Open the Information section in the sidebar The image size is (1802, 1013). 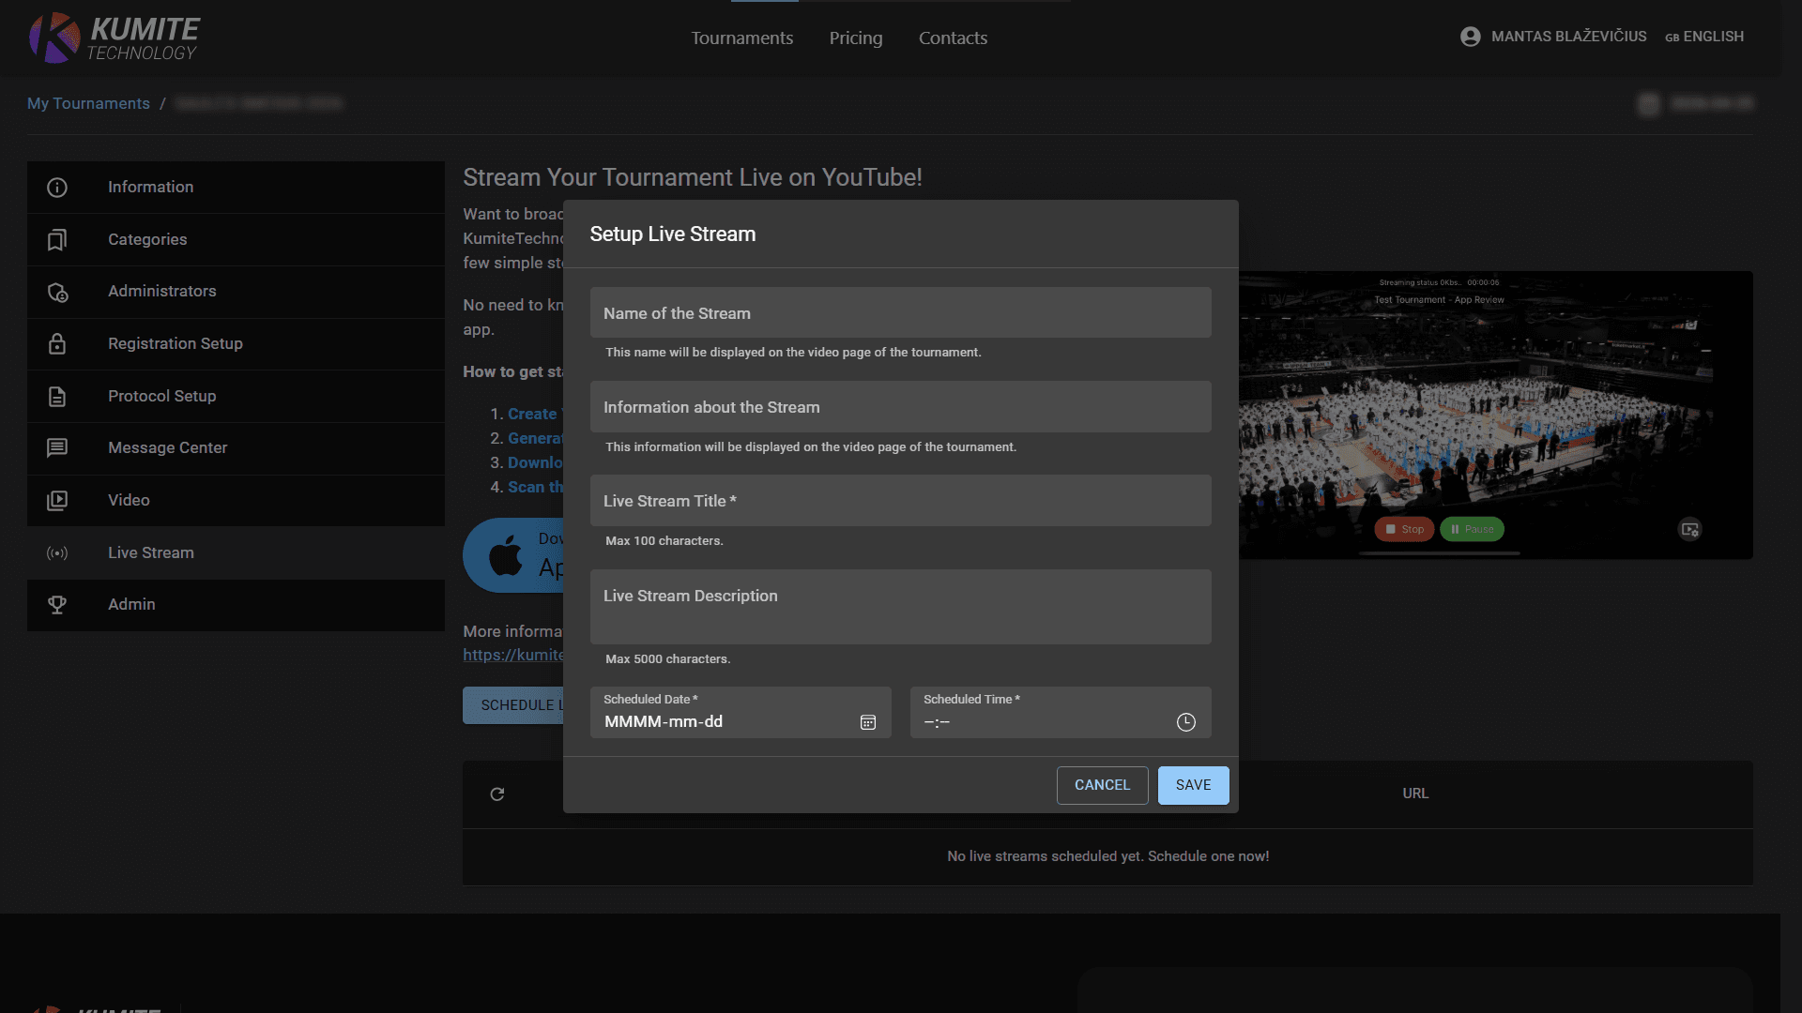[x=57, y=188]
